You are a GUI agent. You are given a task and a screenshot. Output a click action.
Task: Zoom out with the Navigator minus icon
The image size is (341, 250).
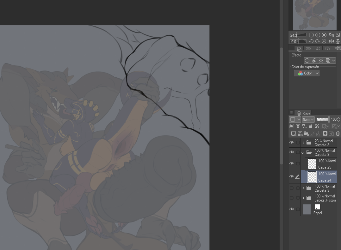click(311, 35)
